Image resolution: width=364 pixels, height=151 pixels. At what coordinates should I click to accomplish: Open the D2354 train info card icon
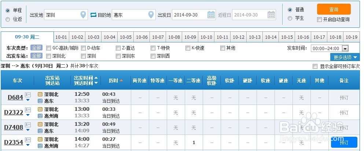tap(28, 140)
